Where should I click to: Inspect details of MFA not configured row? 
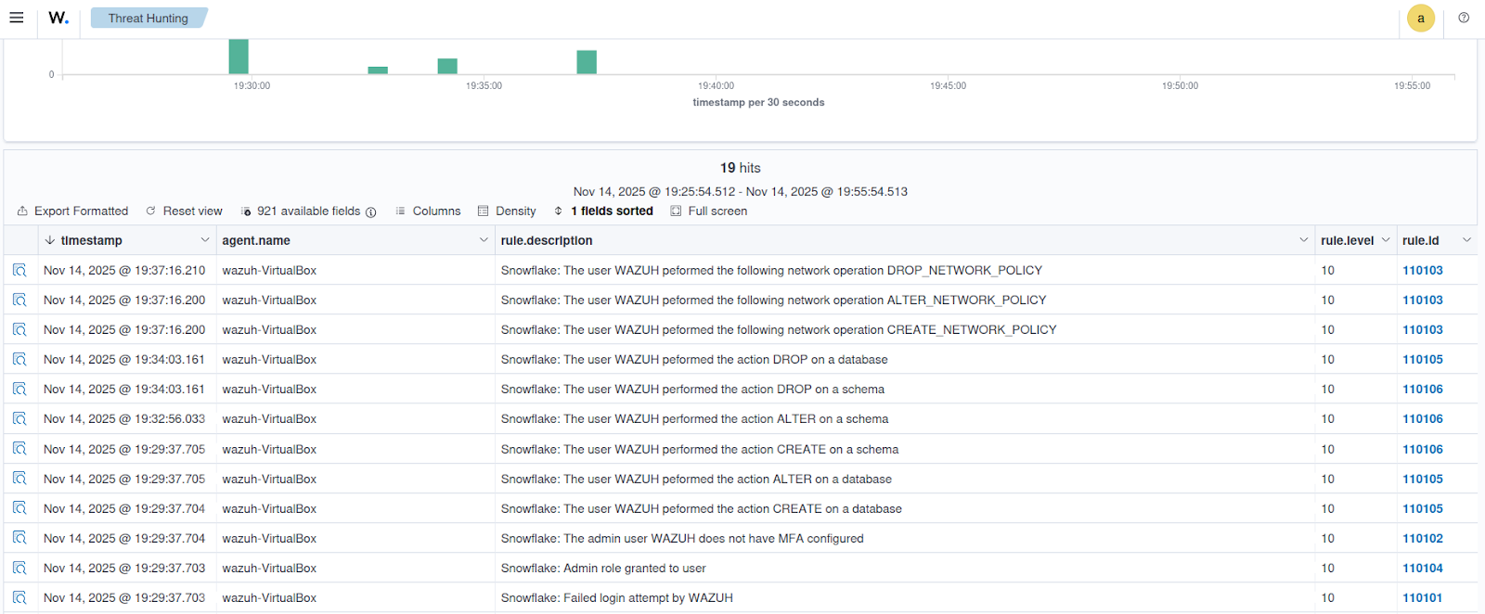[19, 538]
